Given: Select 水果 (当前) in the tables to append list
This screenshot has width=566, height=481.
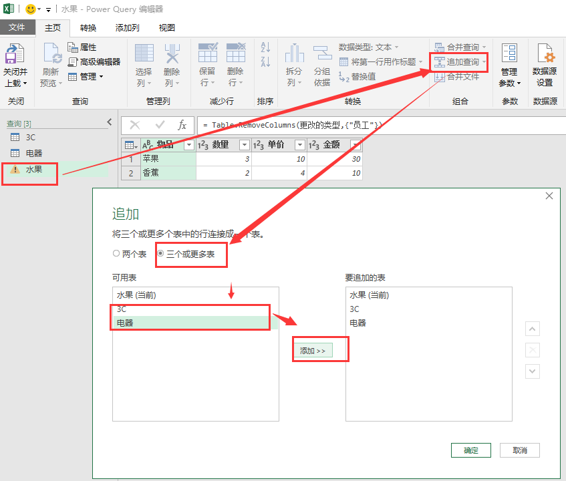Looking at the screenshot, I should coord(429,295).
